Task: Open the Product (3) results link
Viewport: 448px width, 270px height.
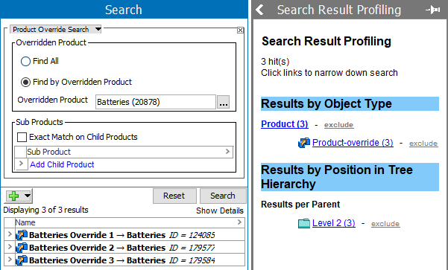Action: 285,124
